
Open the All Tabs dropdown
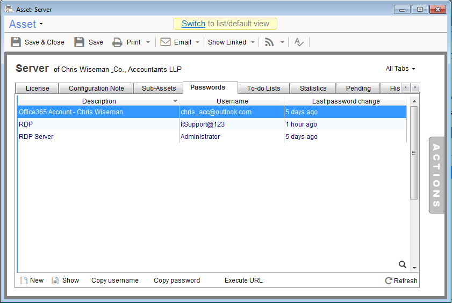coord(400,69)
